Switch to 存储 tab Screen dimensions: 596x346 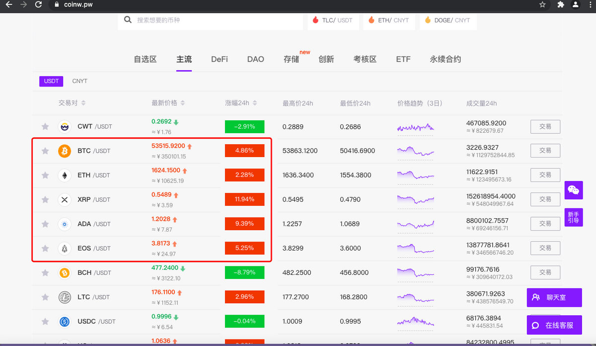(291, 59)
